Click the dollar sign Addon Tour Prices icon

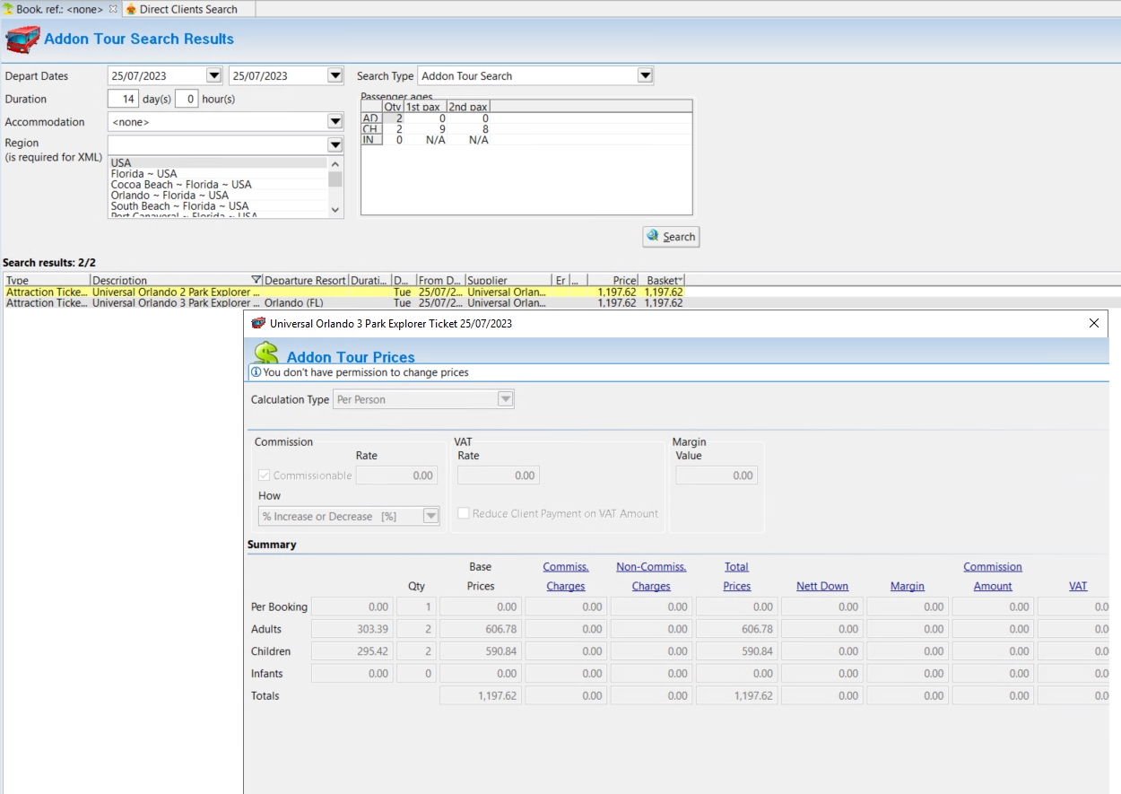point(265,353)
